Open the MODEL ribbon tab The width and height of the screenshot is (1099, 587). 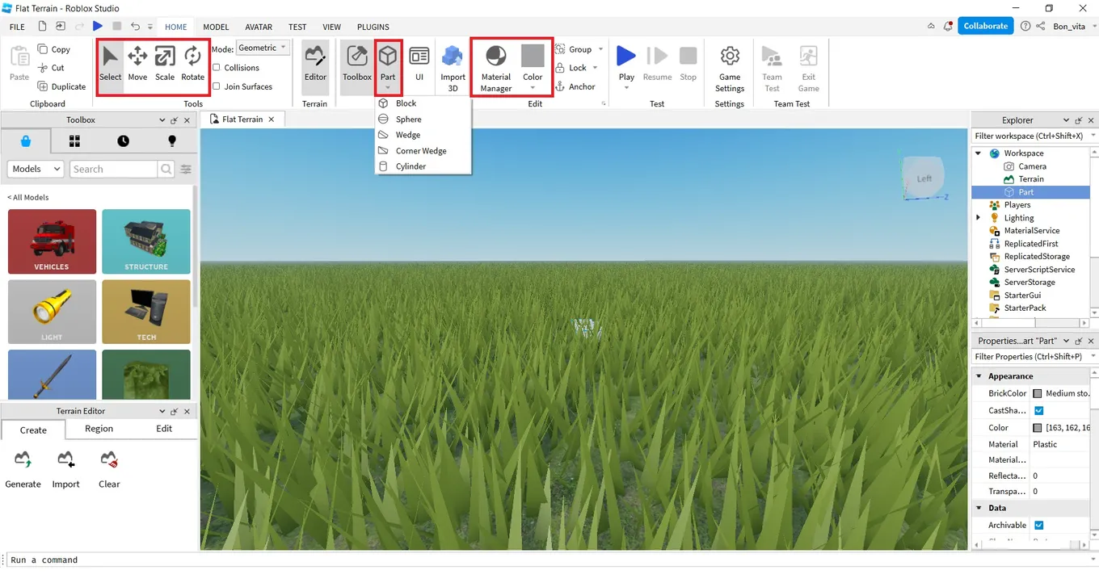[216, 27]
